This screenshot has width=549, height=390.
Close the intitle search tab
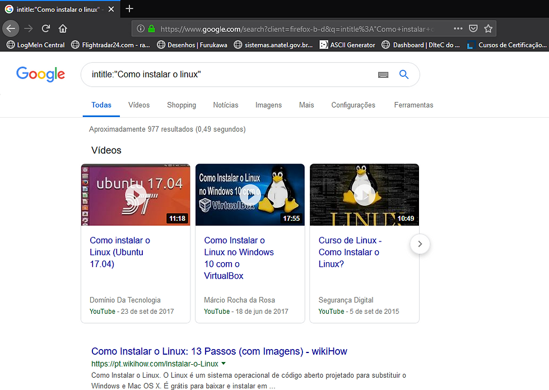pos(111,10)
